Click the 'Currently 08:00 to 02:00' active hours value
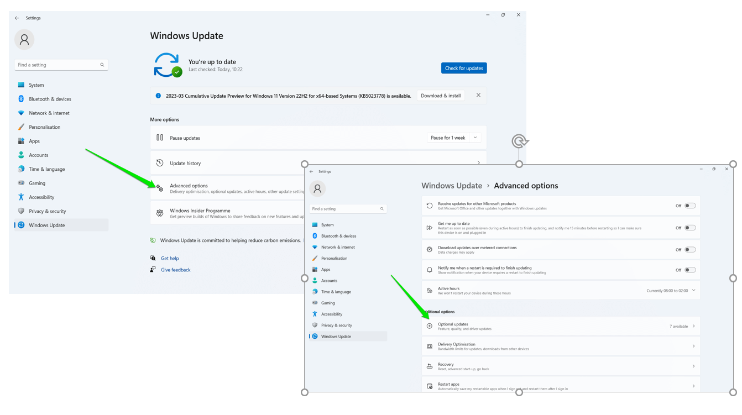 point(667,291)
